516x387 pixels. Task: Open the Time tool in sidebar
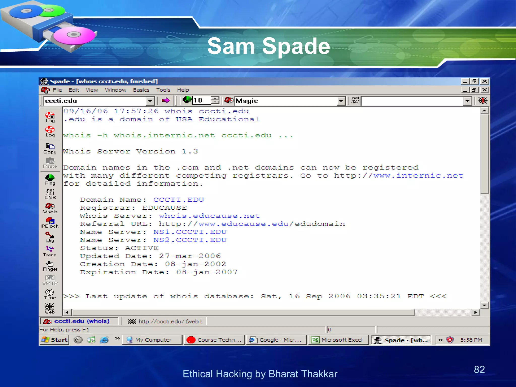(x=50, y=294)
